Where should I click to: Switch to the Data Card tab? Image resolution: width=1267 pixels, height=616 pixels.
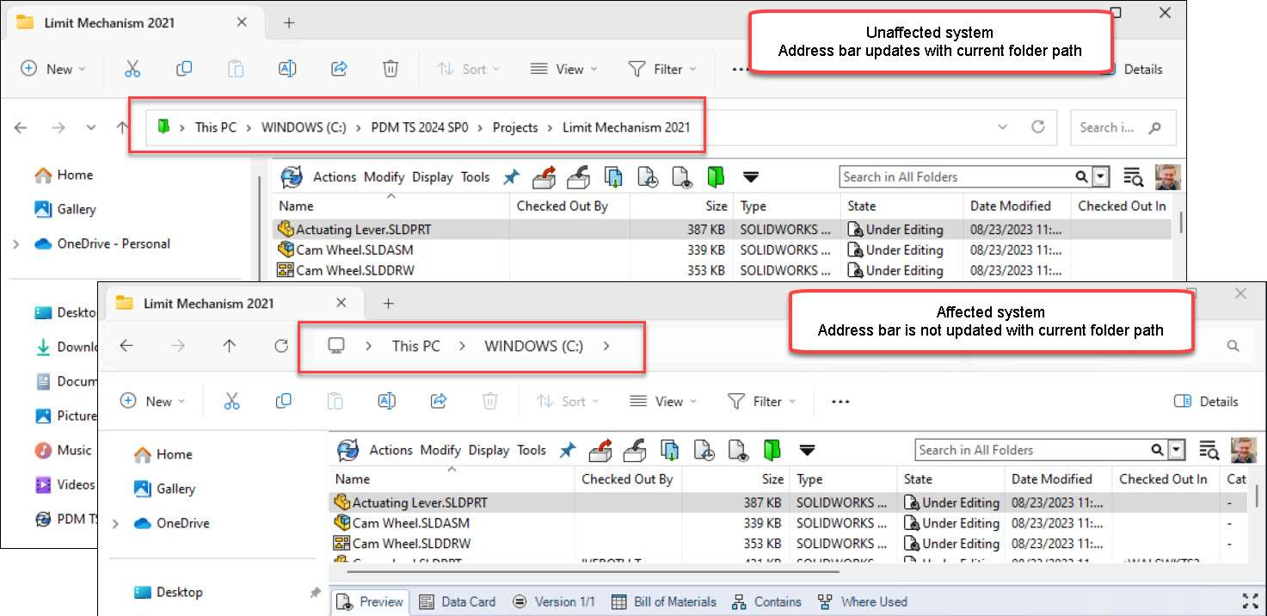click(458, 601)
